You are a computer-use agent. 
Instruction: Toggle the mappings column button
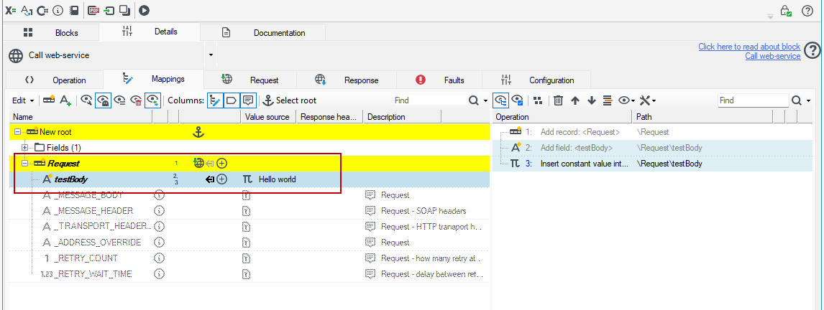[214, 100]
